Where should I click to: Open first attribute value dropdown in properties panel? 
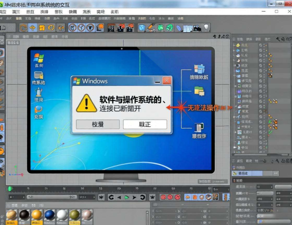[265, 187]
